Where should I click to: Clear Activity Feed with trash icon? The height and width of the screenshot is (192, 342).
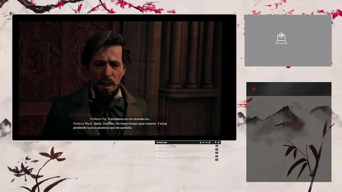point(209,142)
